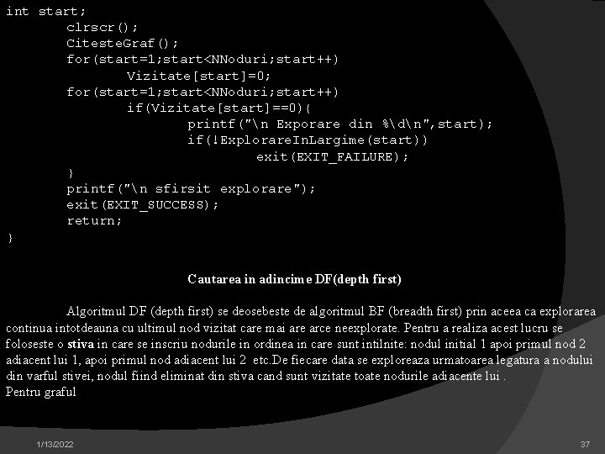Click the printf sfirsit explorare line
This screenshot has height=454, width=605.
(191, 189)
